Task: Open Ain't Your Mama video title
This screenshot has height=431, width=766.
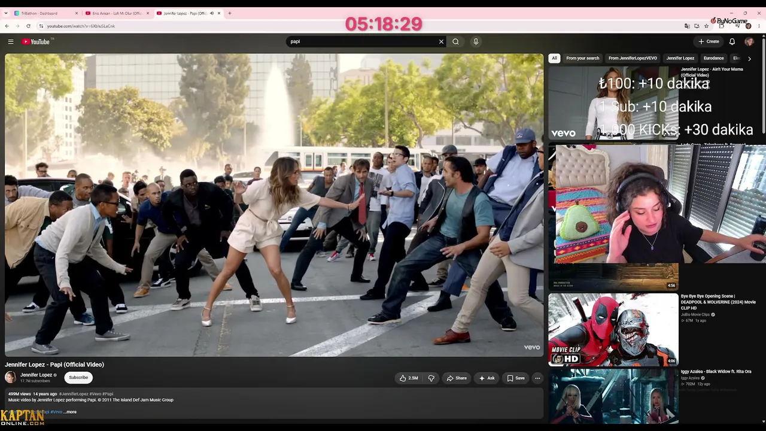Action: [x=712, y=72]
